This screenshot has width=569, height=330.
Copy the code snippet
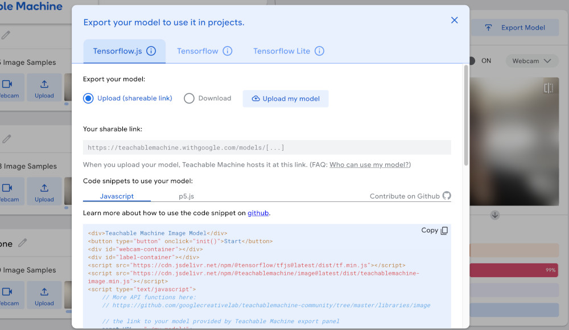pyautogui.click(x=434, y=230)
